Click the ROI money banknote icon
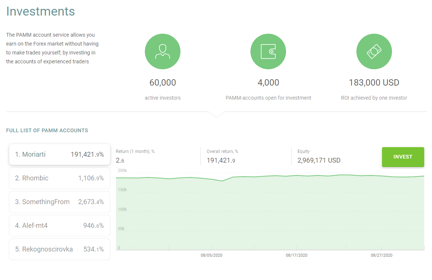This screenshot has height=280, width=432. tap(374, 51)
